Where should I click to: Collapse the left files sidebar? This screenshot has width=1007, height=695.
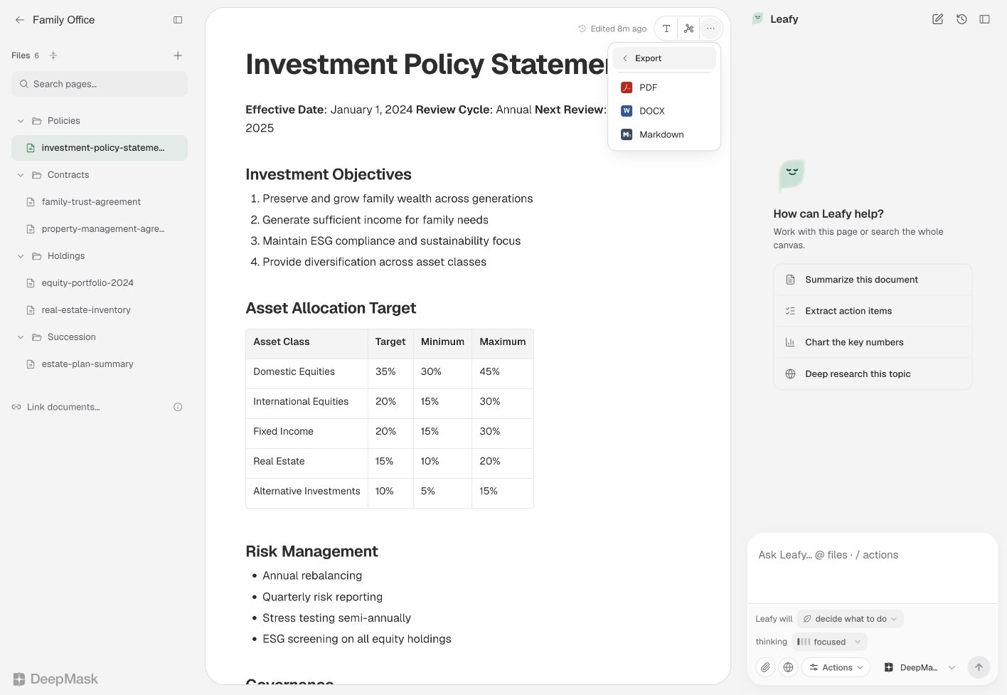(178, 20)
